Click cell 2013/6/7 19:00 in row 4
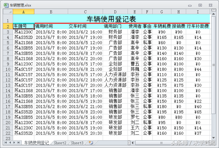Image resolution: width=219 pixels, height=148 pixels. [x=85, y=37]
